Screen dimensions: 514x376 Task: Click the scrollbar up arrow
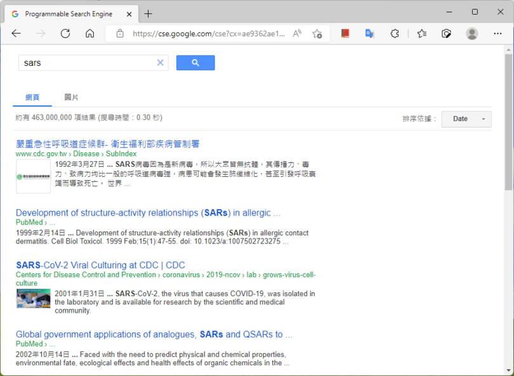coord(508,50)
